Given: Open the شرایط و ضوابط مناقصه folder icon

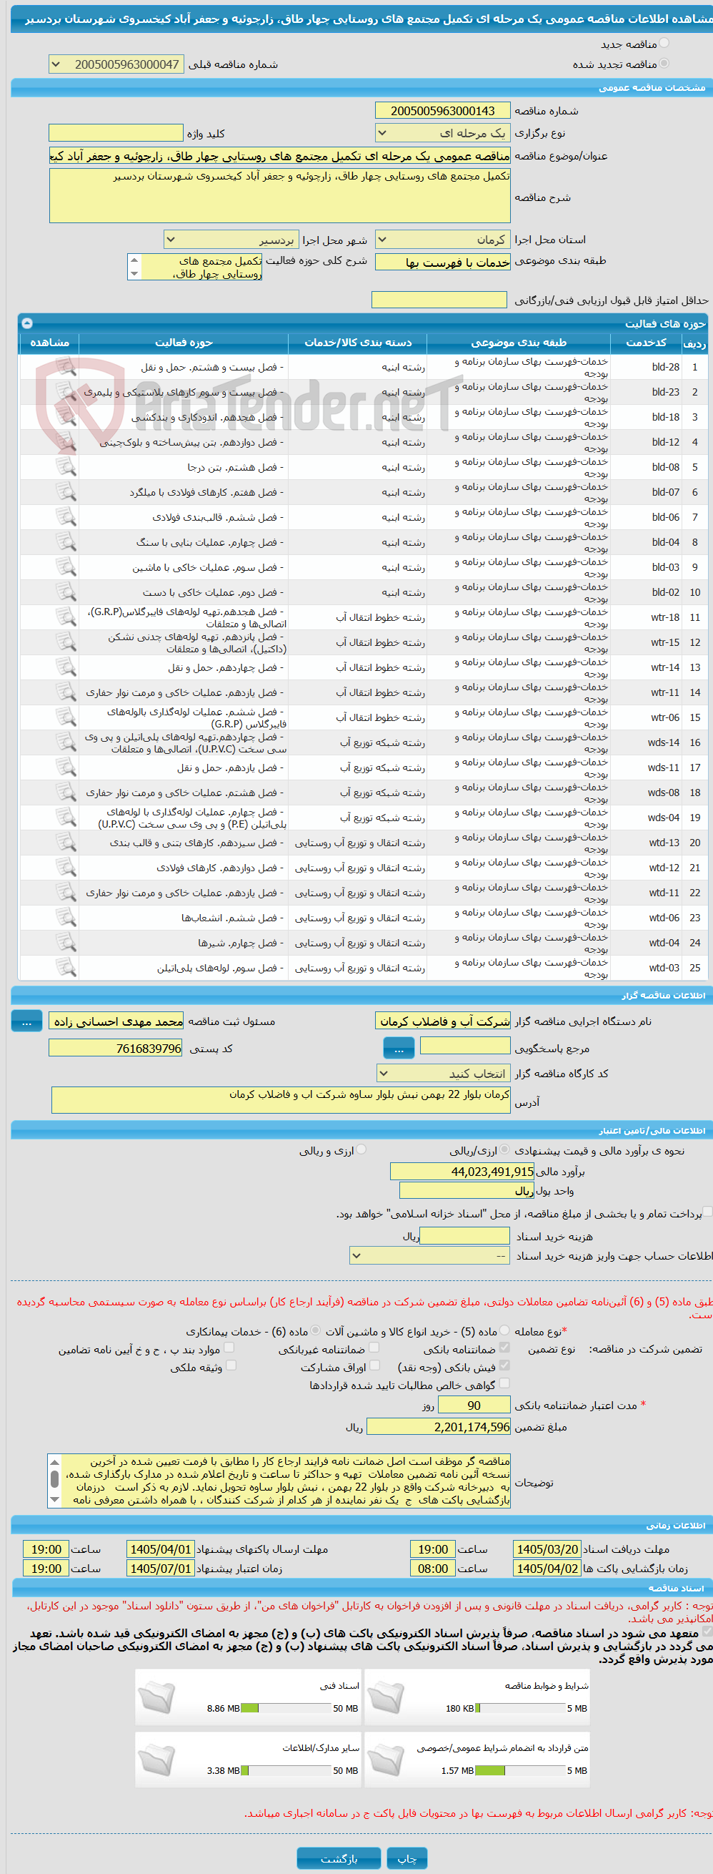Looking at the screenshot, I should click(386, 1697).
